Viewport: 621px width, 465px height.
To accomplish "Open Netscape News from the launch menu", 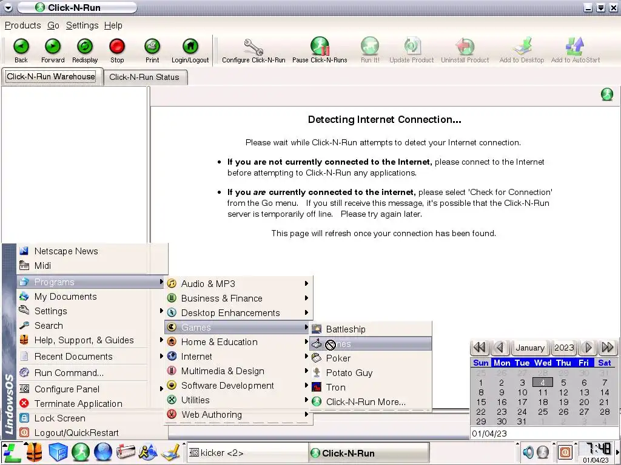I will 92,251.
